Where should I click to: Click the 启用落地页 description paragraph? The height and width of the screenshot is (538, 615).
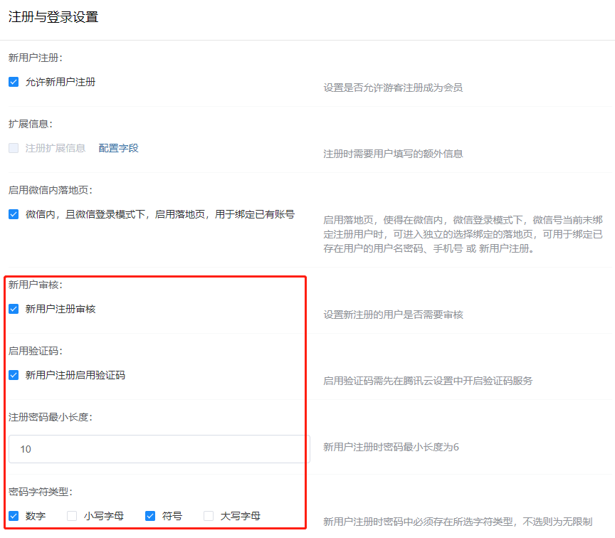[x=463, y=234]
